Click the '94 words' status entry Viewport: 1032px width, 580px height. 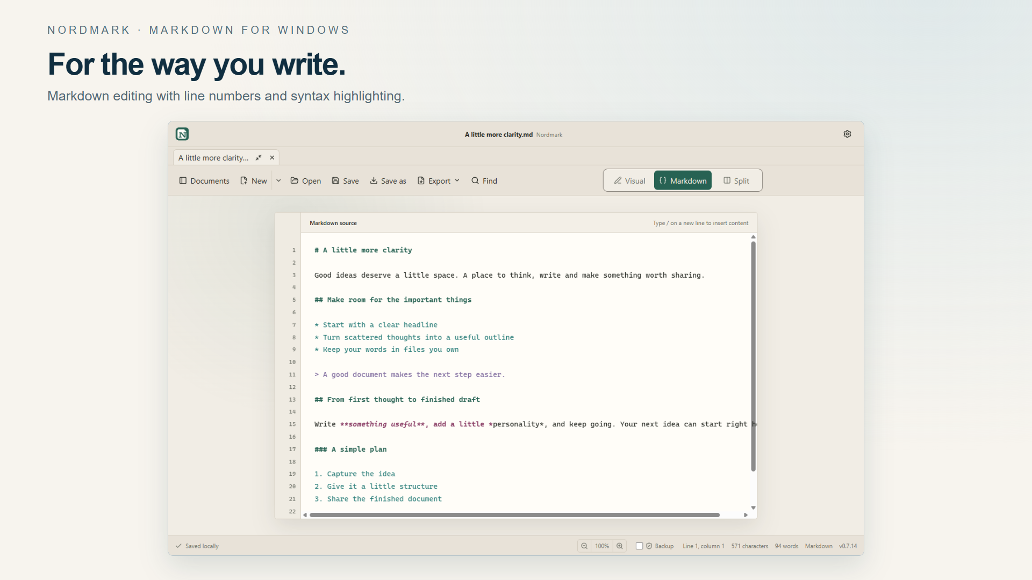click(x=786, y=546)
